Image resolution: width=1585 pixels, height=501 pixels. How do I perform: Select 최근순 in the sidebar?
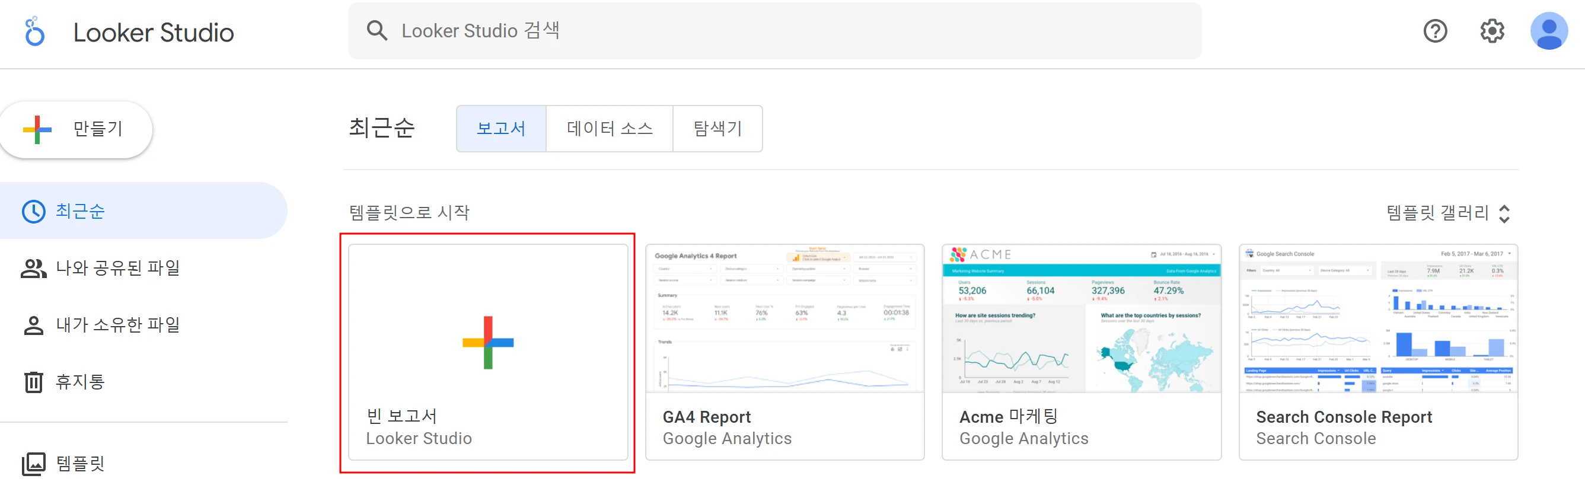[143, 210]
